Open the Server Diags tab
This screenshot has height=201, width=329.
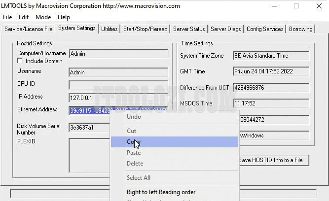click(x=226, y=29)
